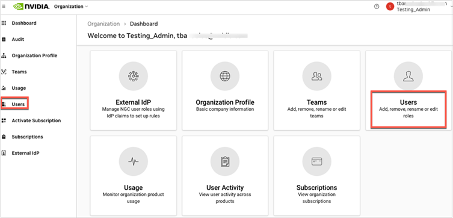Click 'Monitor organization product usage' text
Screen dimensions: 453x218
click(x=134, y=198)
